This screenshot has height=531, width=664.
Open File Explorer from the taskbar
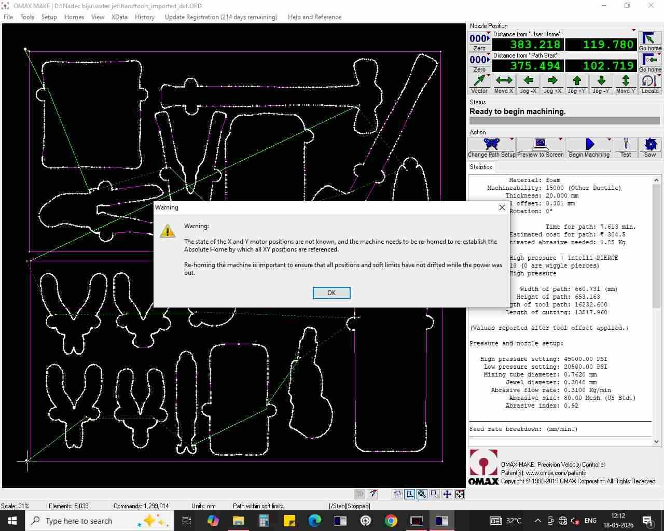click(x=238, y=521)
